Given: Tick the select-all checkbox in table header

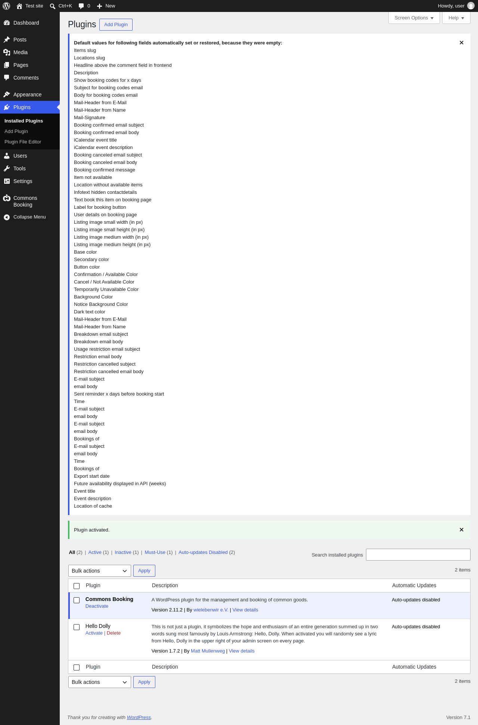Looking at the screenshot, I should point(77,586).
